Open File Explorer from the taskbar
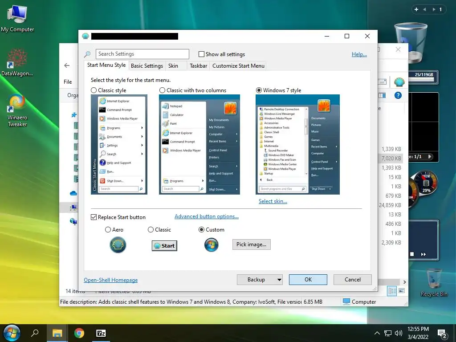This screenshot has height=342, width=456. coord(57,333)
